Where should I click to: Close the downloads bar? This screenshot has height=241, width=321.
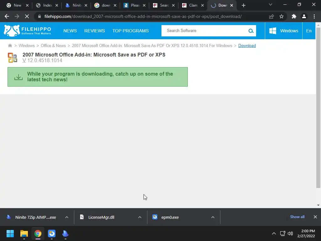(315, 217)
